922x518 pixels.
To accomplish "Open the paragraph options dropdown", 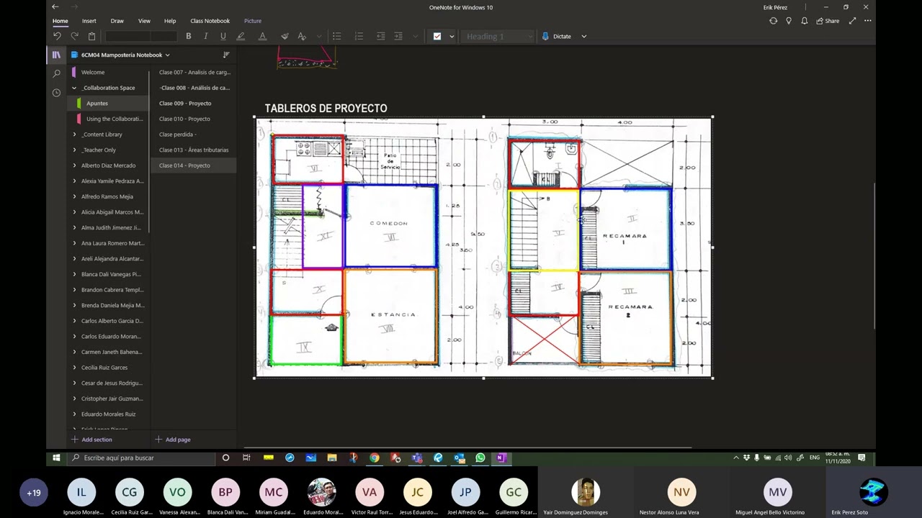I will (416, 36).
